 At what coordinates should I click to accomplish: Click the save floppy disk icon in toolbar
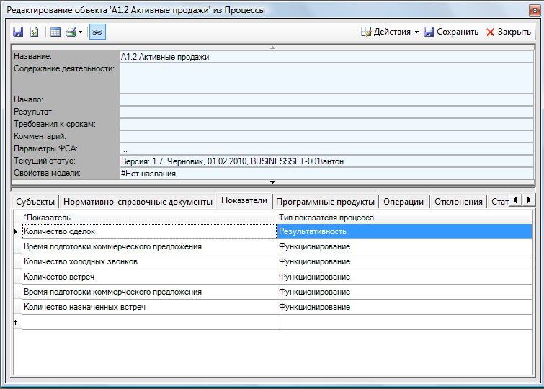[18, 32]
